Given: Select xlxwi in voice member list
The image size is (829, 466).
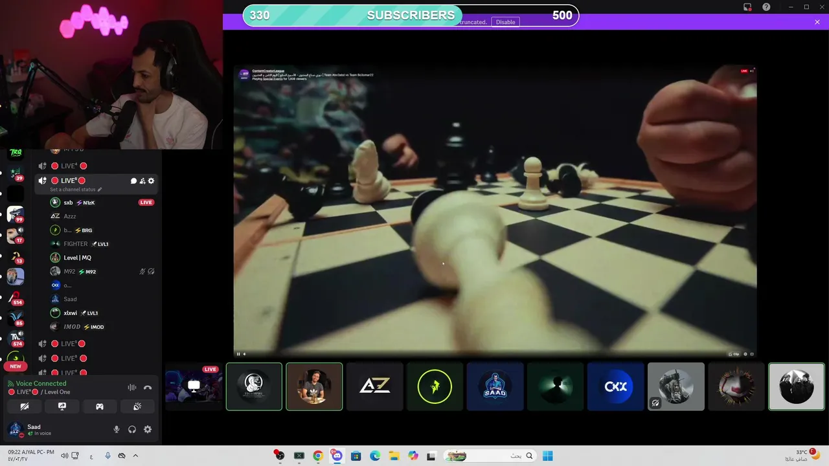Looking at the screenshot, I should 96,313.
